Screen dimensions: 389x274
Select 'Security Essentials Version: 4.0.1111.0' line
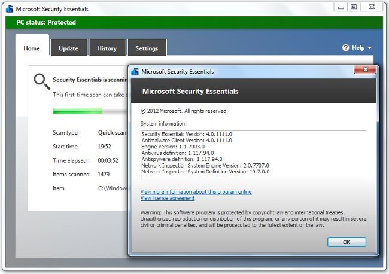coord(187,134)
